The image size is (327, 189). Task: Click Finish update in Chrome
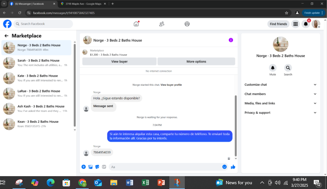coord(313,13)
